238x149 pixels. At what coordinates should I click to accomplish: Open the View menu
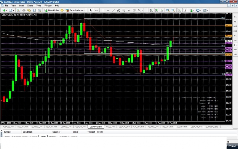click(13, 6)
